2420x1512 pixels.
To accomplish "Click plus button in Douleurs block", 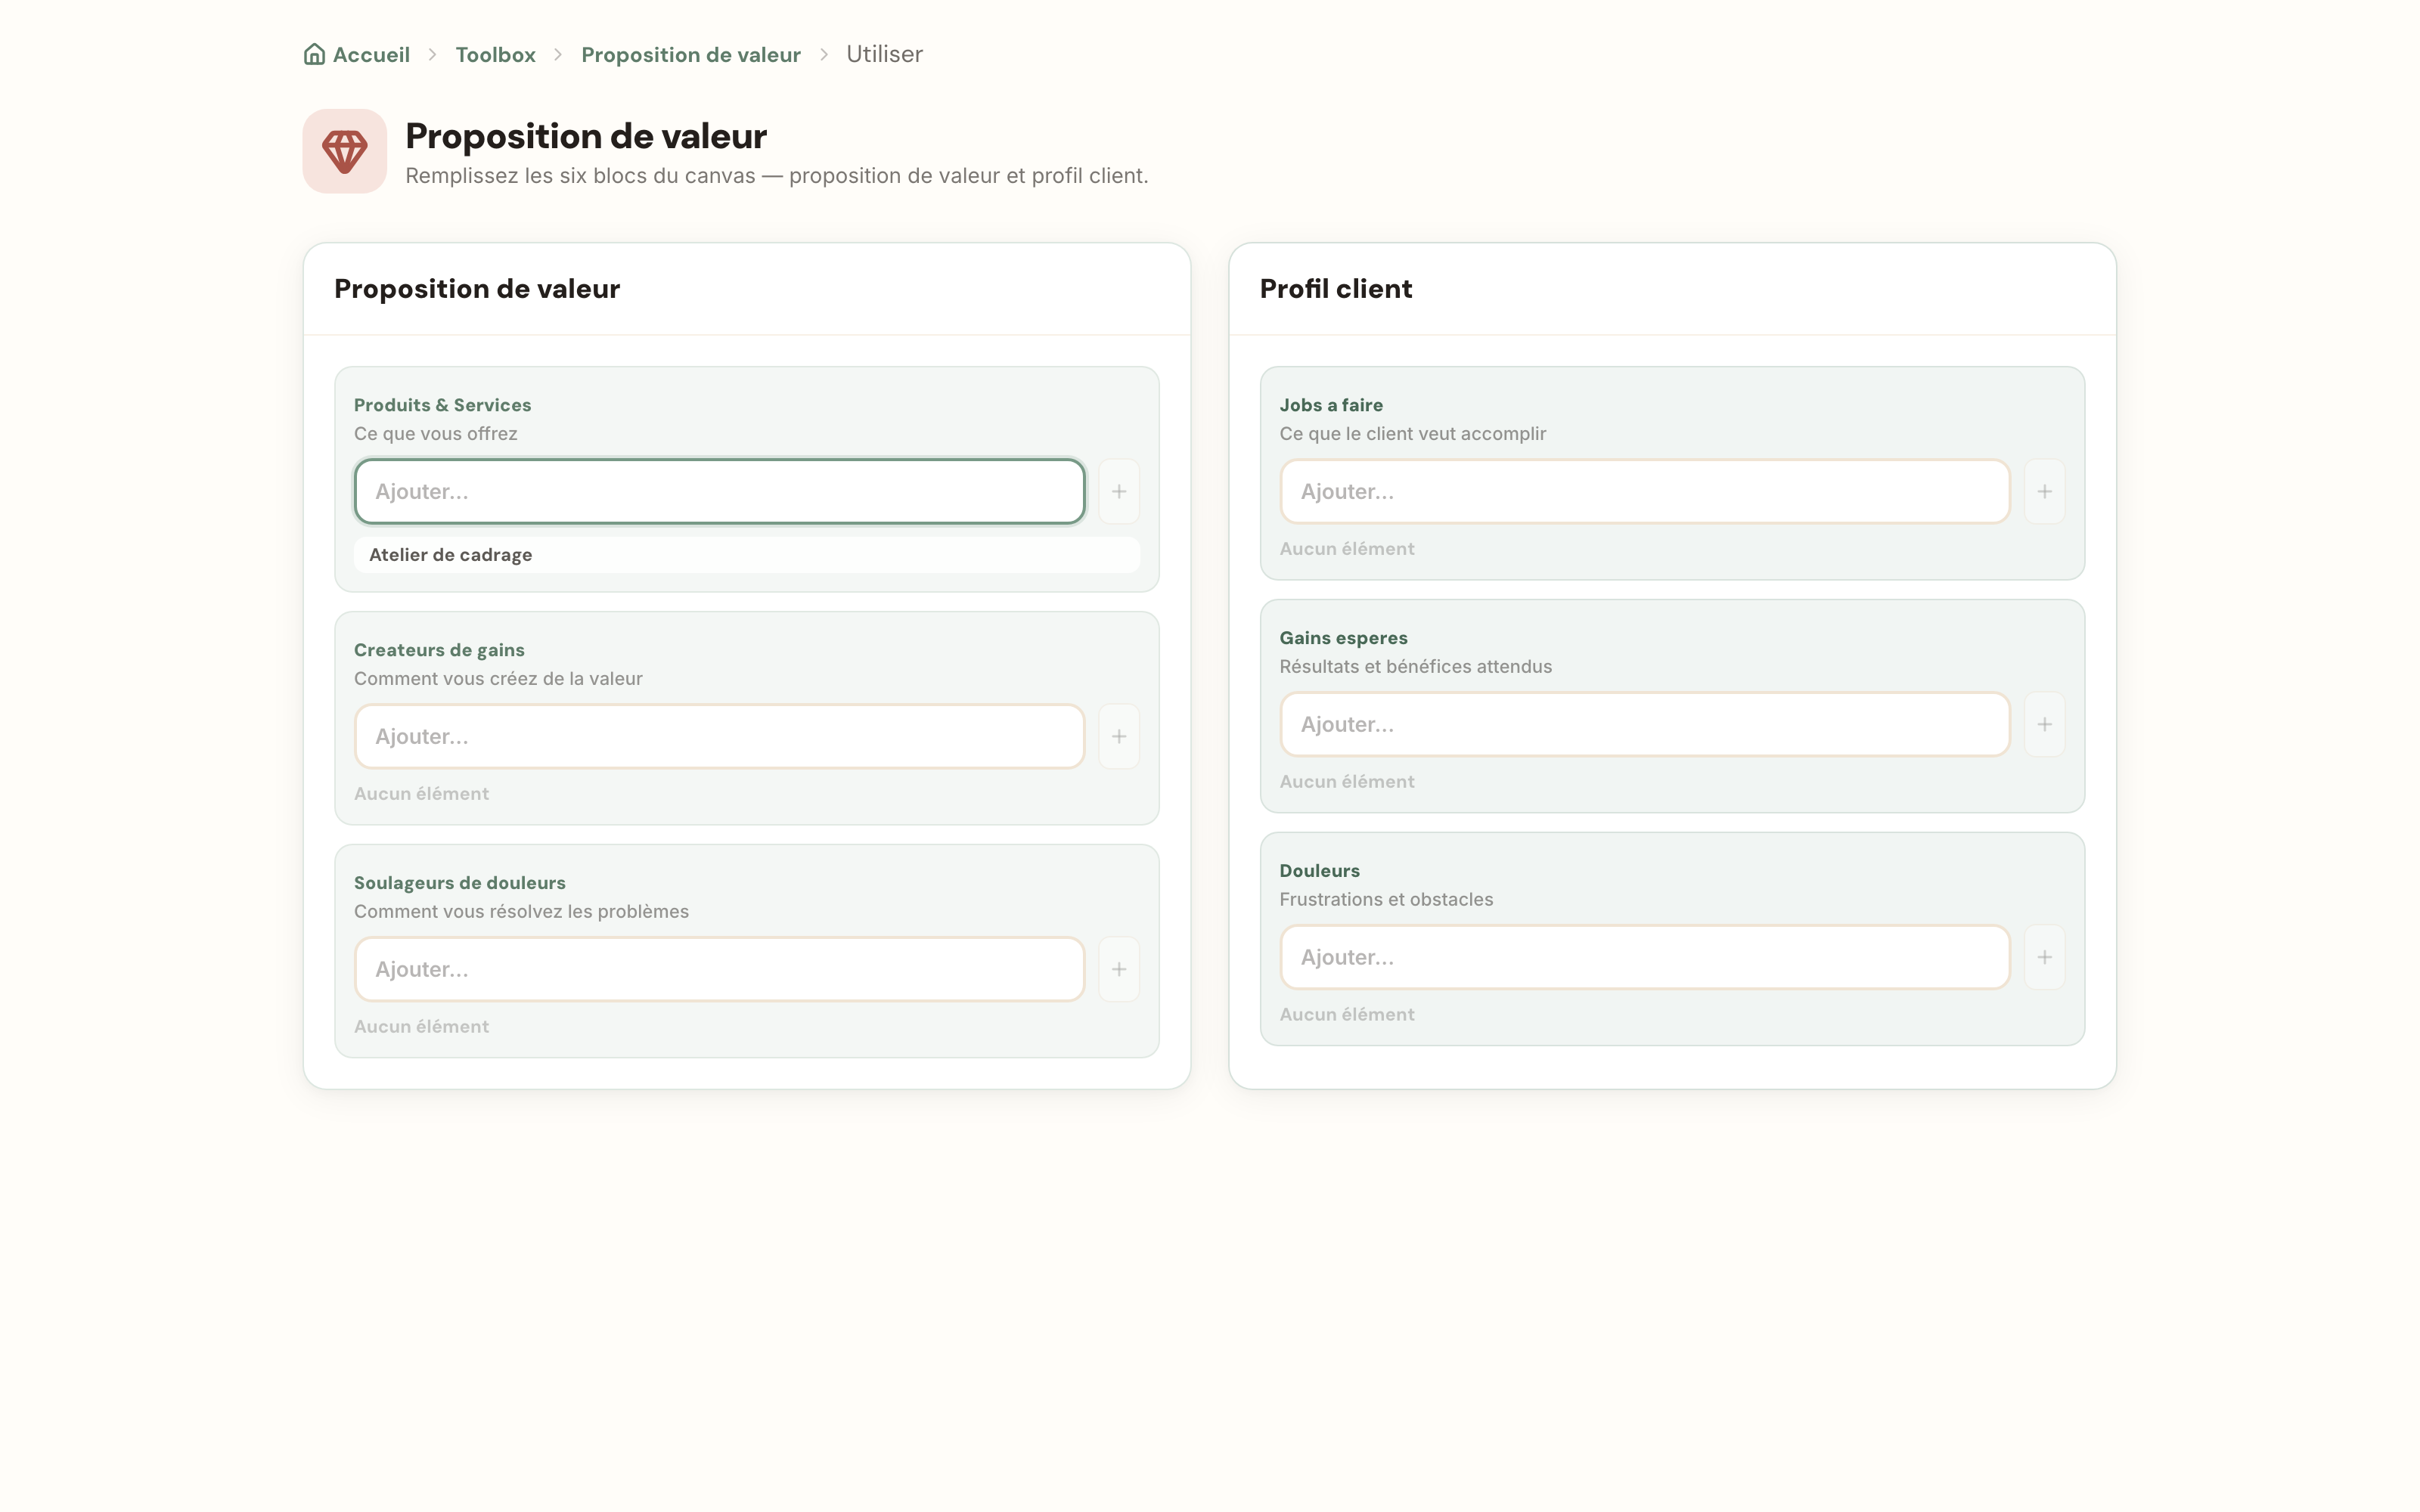I will [x=2045, y=957].
